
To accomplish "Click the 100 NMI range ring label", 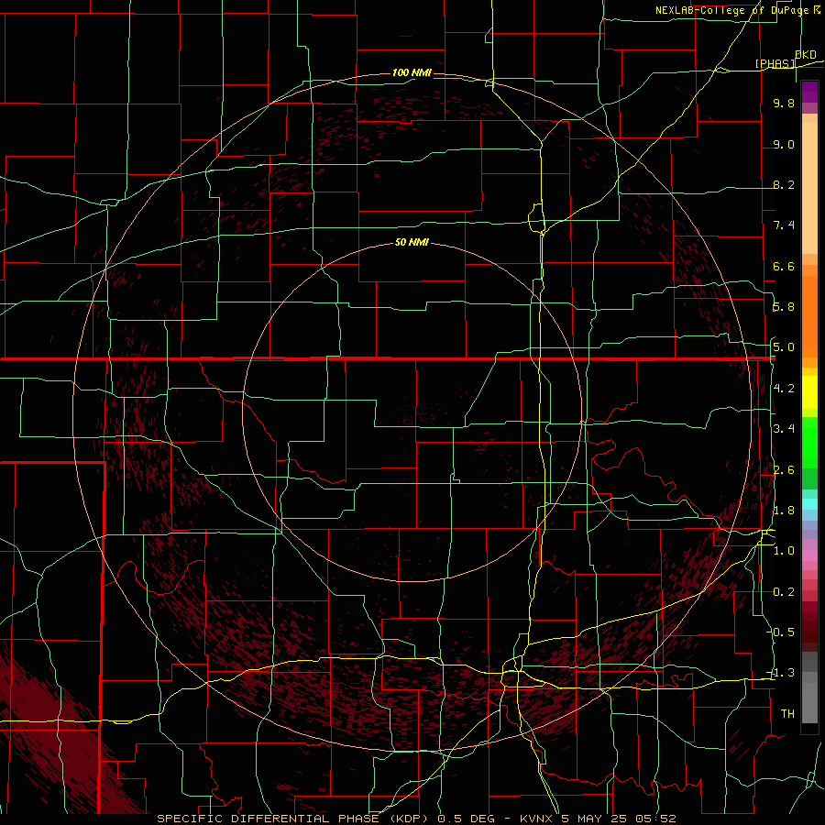I will tap(412, 72).
